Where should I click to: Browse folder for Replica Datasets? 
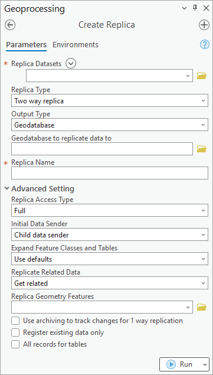click(202, 76)
